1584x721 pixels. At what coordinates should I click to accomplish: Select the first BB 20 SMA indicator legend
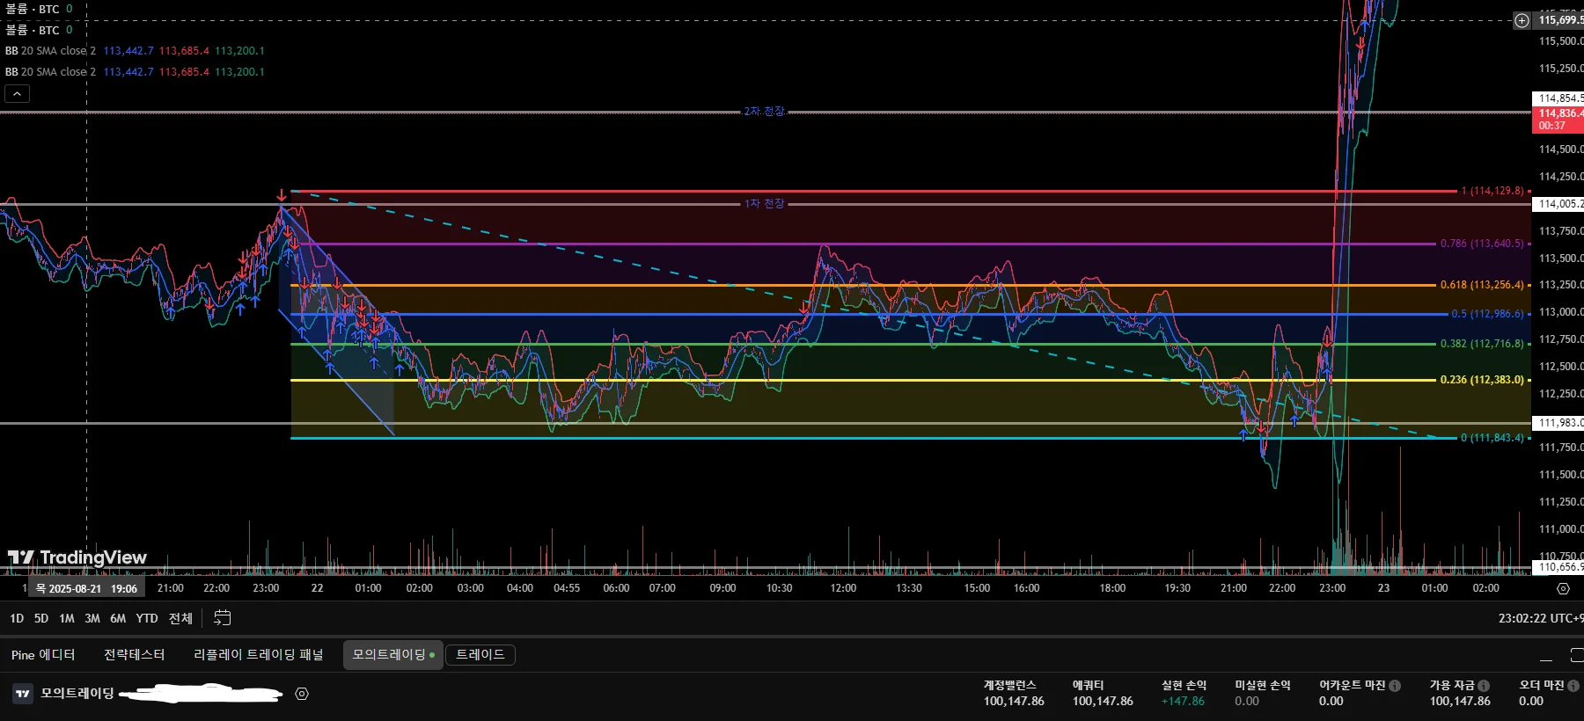pos(50,51)
